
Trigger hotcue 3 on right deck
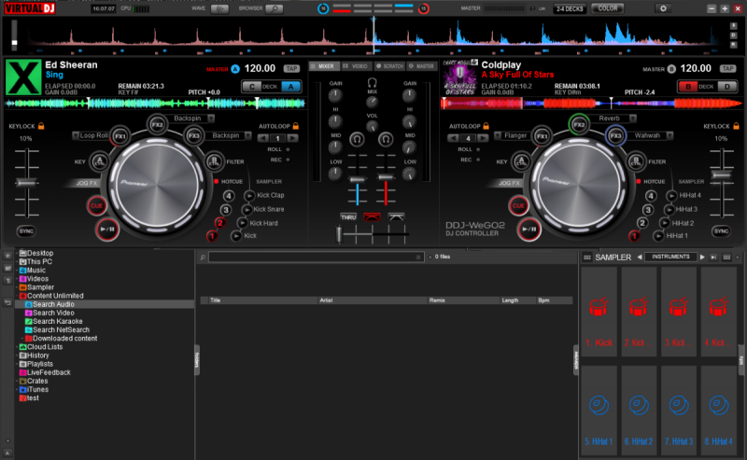[647, 210]
